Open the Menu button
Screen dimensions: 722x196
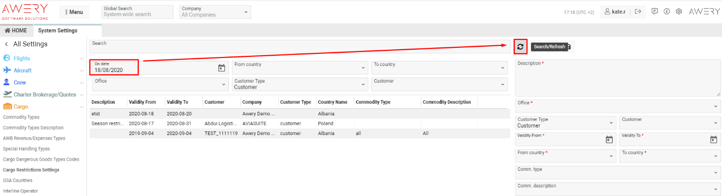click(x=74, y=12)
